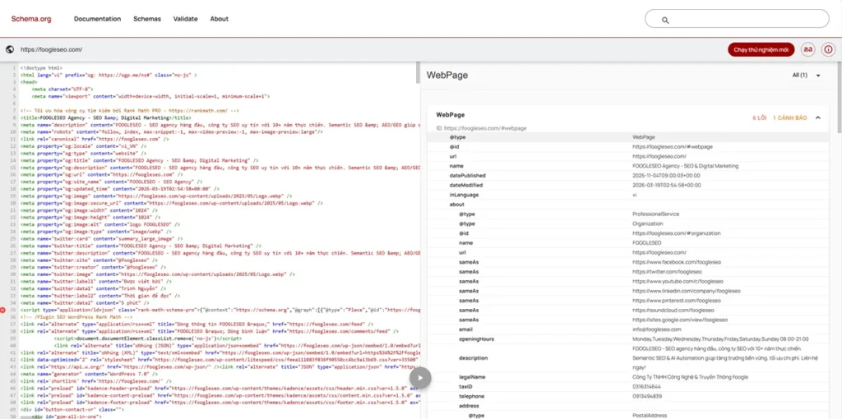The image size is (842, 419).
Task: Click the code panel vertical scrollbar
Action: pyautogui.click(x=418, y=73)
